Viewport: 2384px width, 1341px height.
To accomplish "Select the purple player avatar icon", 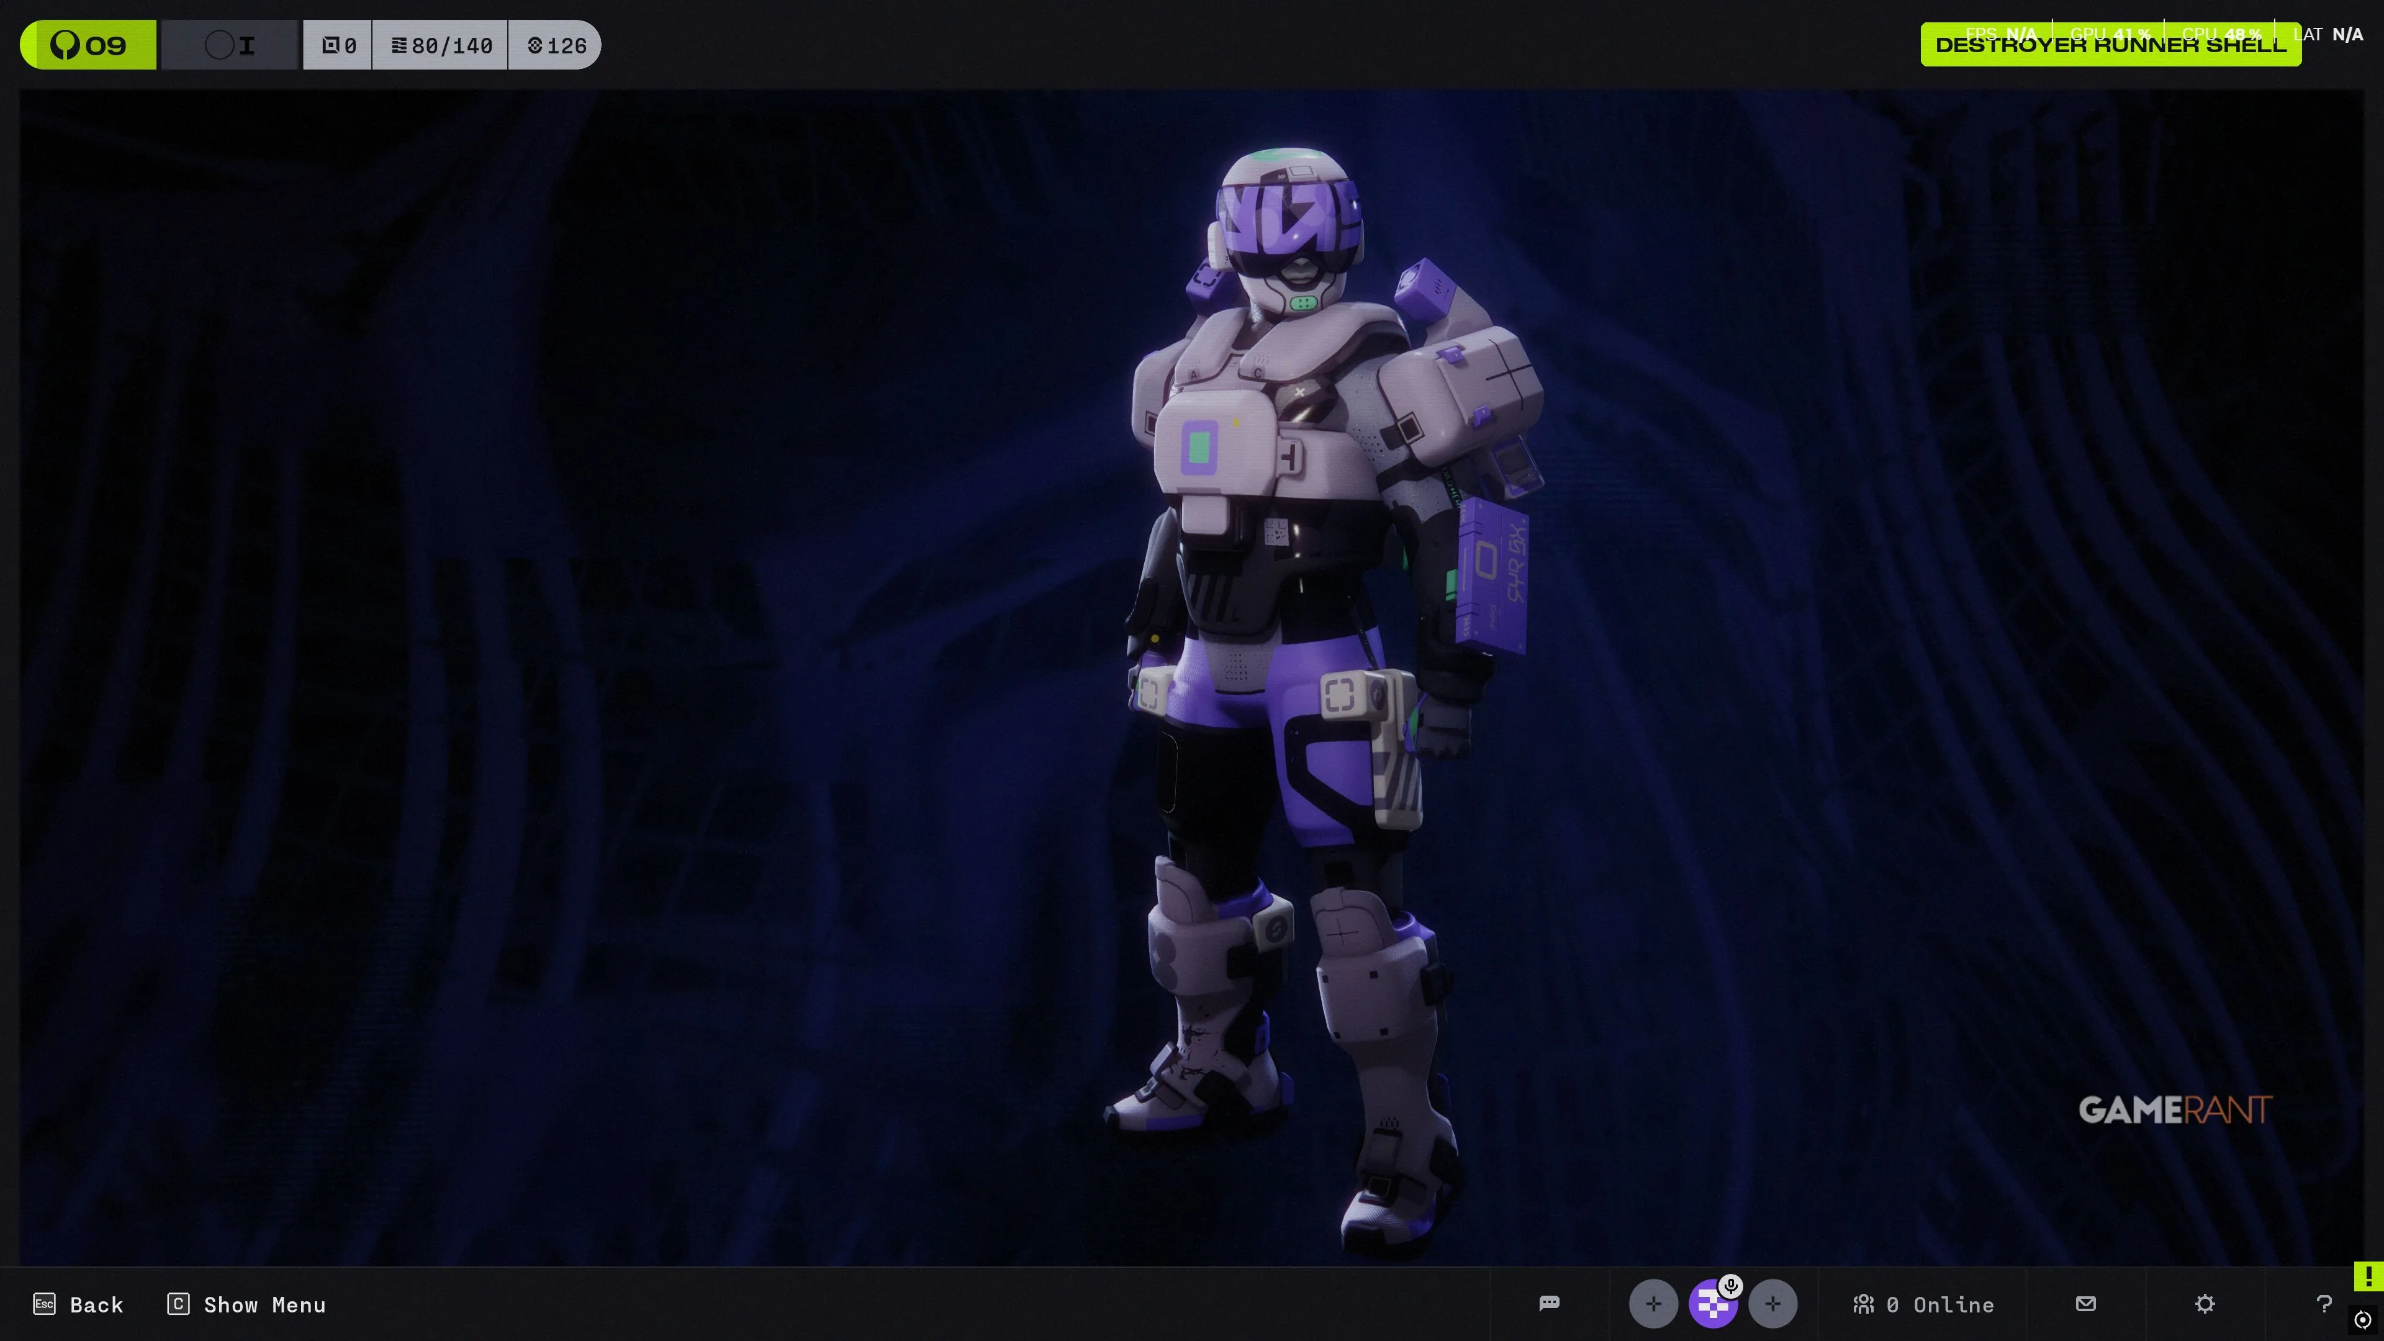I will [1712, 1306].
